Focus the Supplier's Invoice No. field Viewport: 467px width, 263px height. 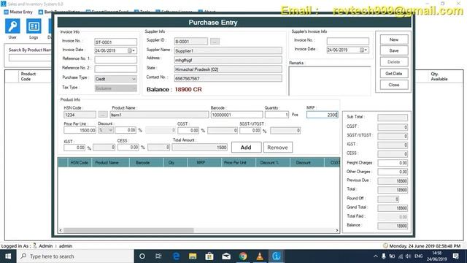pyautogui.click(x=347, y=41)
